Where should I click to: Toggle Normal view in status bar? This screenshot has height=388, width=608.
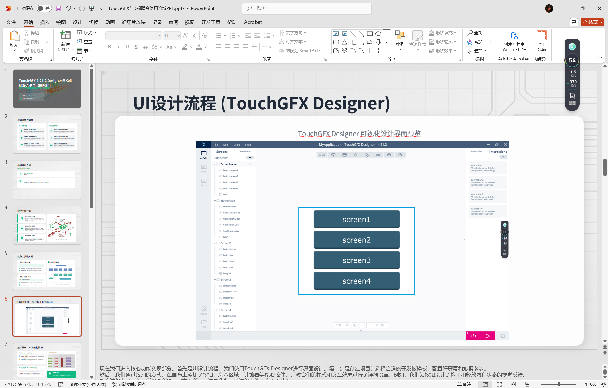(485, 384)
